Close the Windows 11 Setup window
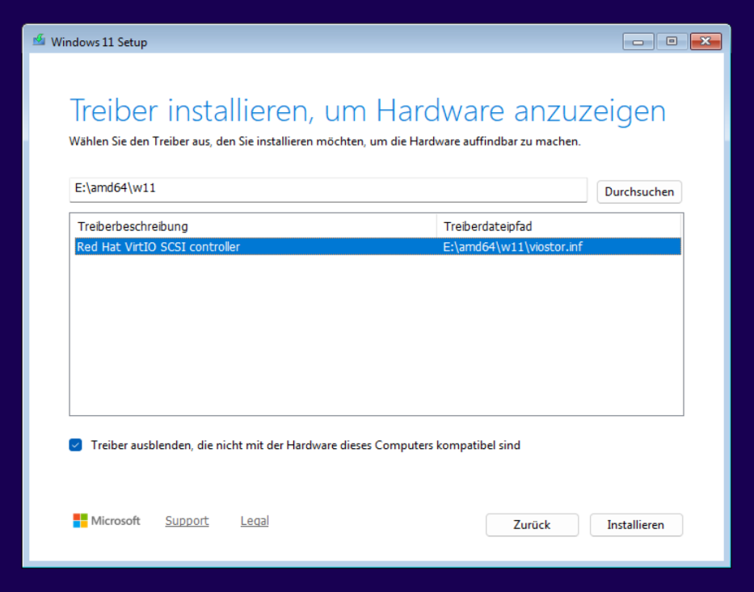This screenshot has height=592, width=754. (706, 42)
